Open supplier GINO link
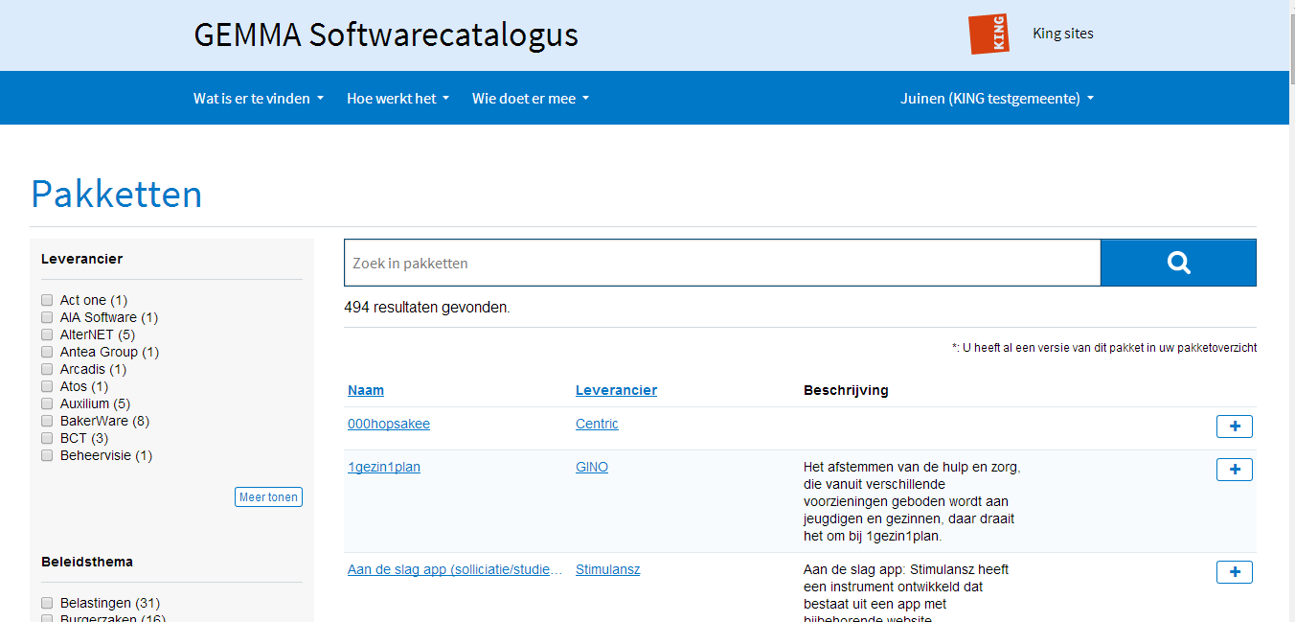Image resolution: width=1295 pixels, height=622 pixels. [x=592, y=467]
